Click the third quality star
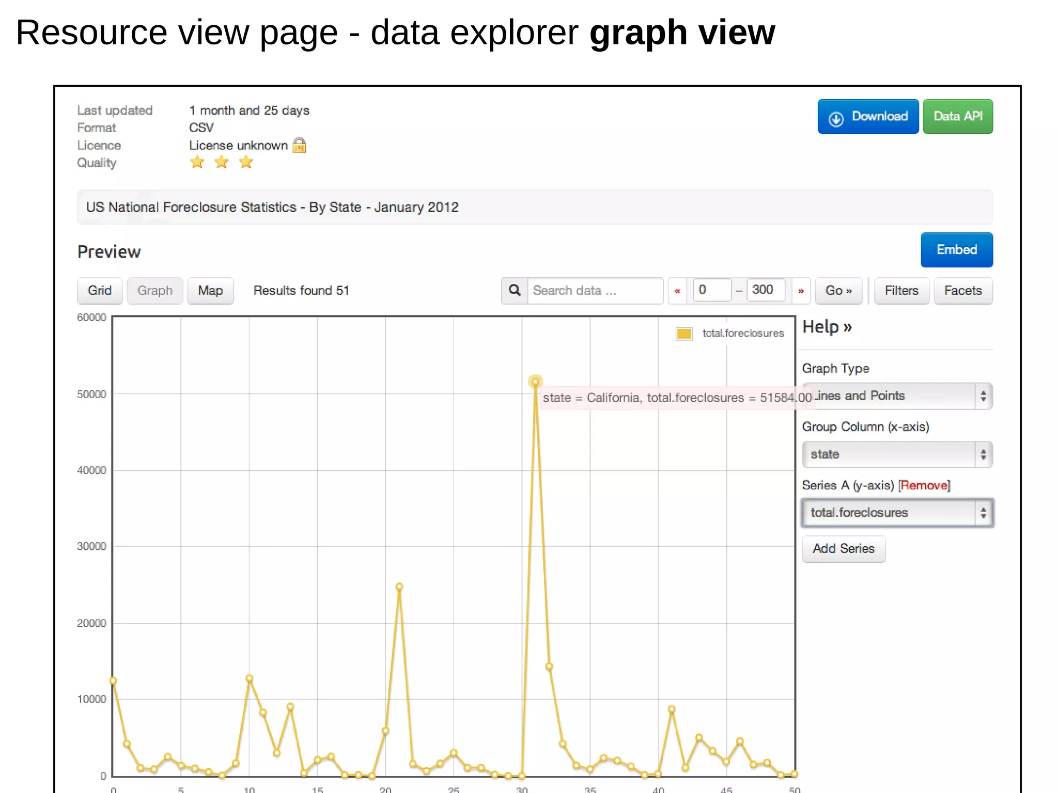 click(246, 162)
